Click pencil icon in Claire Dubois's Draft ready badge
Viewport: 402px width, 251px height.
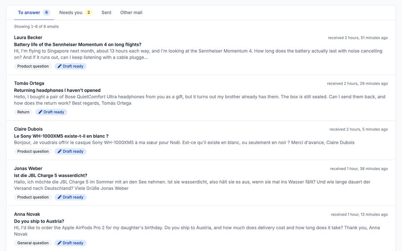[59, 151]
